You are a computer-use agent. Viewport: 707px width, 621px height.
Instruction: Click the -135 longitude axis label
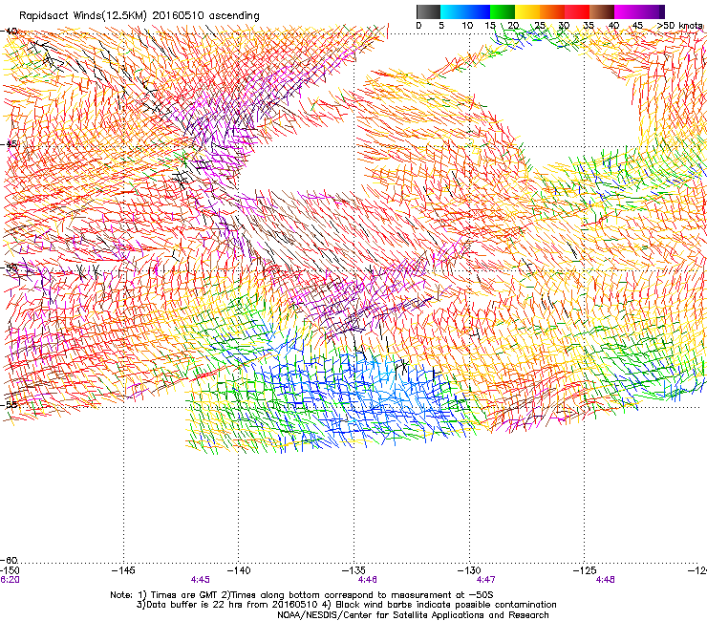point(353,570)
